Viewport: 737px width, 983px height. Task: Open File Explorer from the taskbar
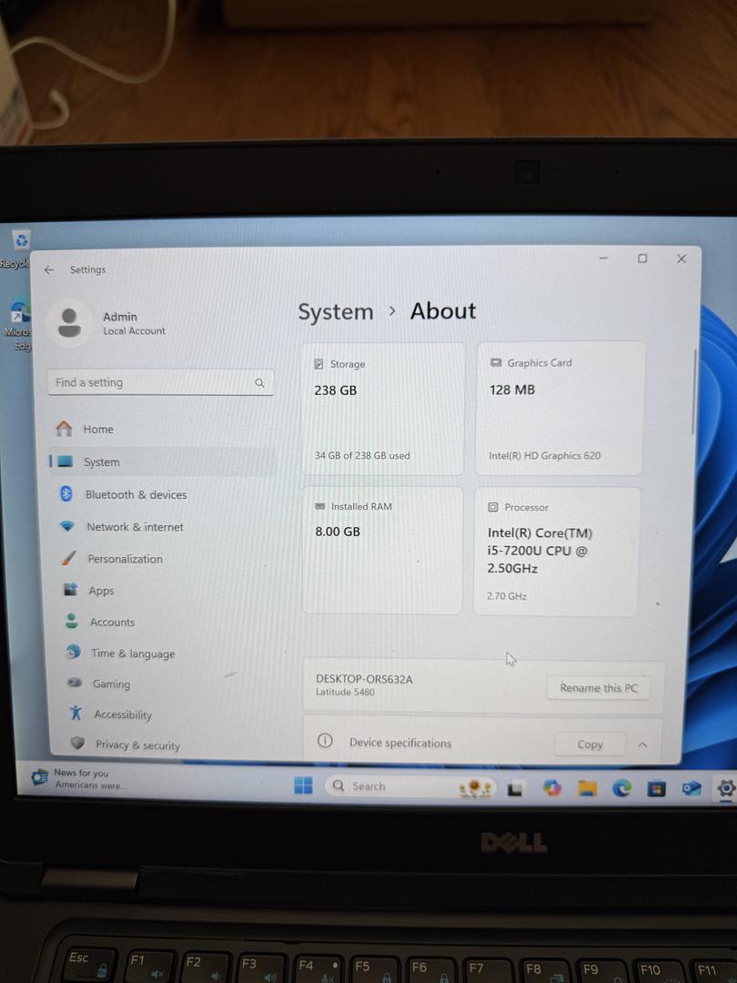click(x=587, y=788)
